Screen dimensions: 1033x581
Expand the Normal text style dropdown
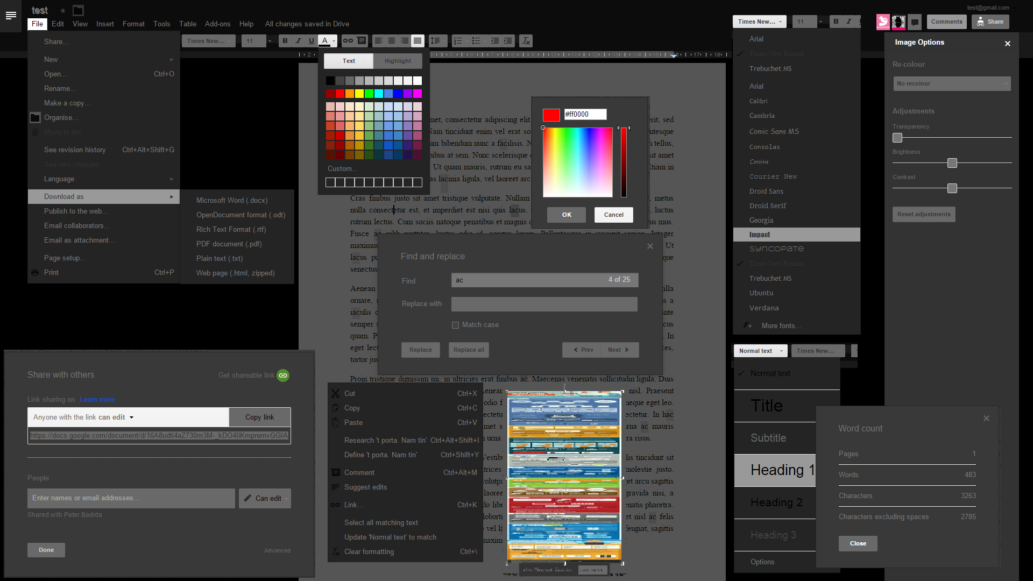click(x=760, y=351)
